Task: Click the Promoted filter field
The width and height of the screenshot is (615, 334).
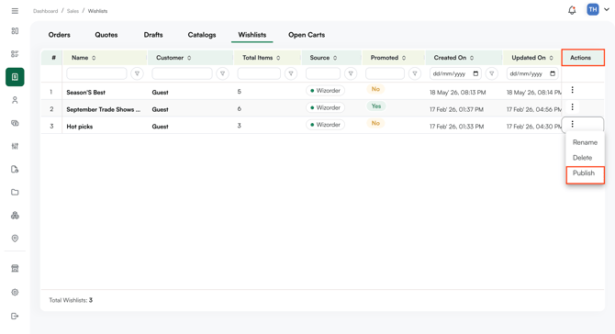Action: click(x=385, y=73)
